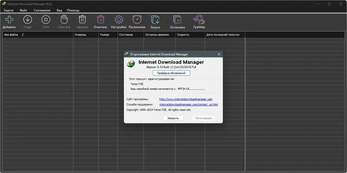This screenshot has width=347, height=173.
Task: Click the Закрыть button in the dialog
Action: point(173,118)
